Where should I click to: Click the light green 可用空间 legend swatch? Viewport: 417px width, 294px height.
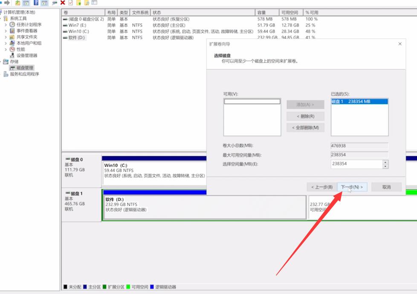pyautogui.click(x=128, y=287)
